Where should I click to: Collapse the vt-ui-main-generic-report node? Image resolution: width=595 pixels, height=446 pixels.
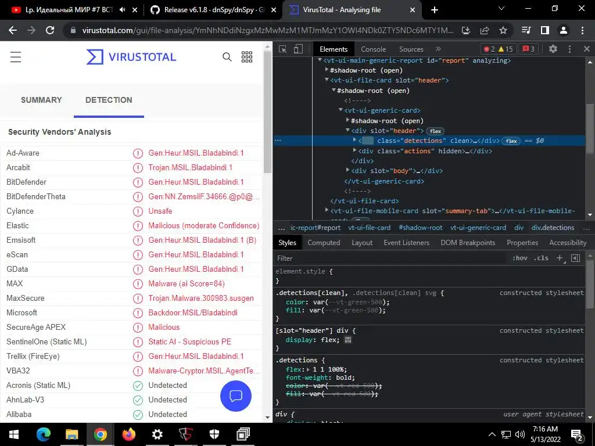[320, 60]
